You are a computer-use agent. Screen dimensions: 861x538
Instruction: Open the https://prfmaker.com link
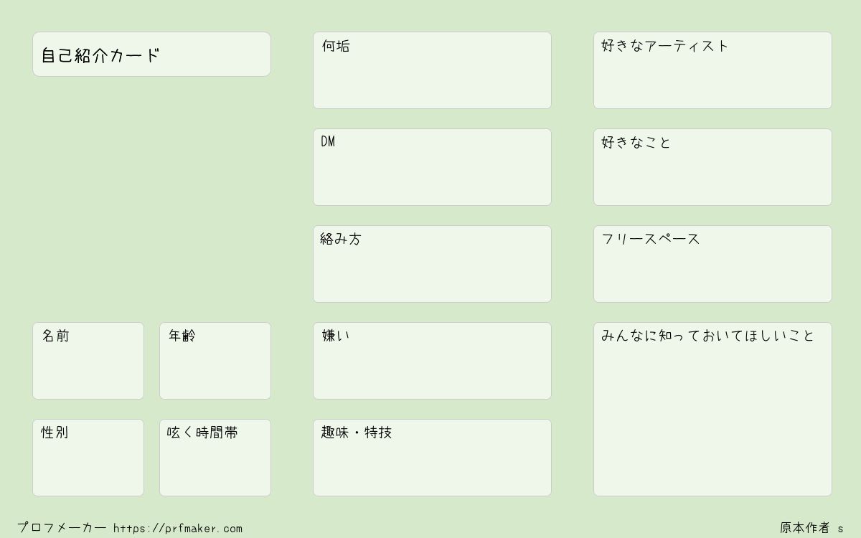(178, 528)
